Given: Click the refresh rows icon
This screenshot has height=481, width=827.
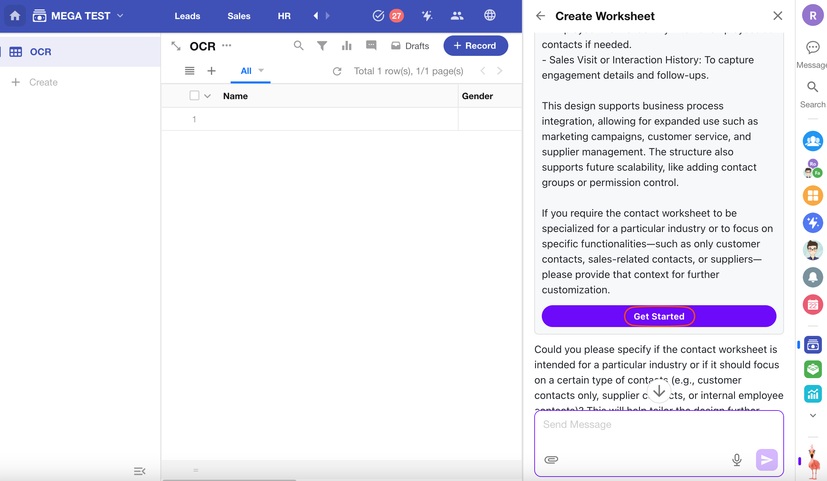Looking at the screenshot, I should [x=337, y=71].
